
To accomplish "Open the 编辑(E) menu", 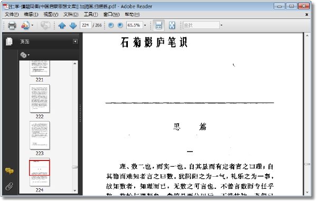I will pos(31,15).
